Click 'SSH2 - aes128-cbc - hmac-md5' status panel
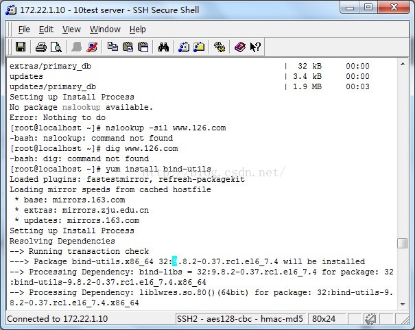Screen dimensions: 415x330 point(240,319)
